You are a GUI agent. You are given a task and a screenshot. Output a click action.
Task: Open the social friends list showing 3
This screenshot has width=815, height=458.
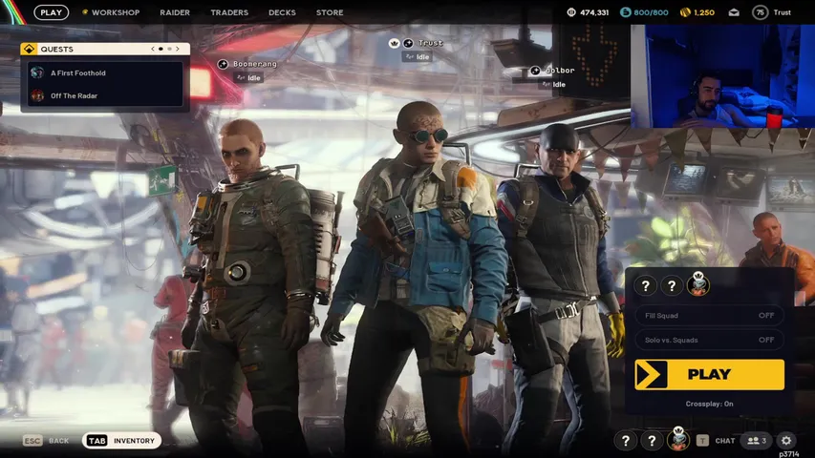coord(757,441)
